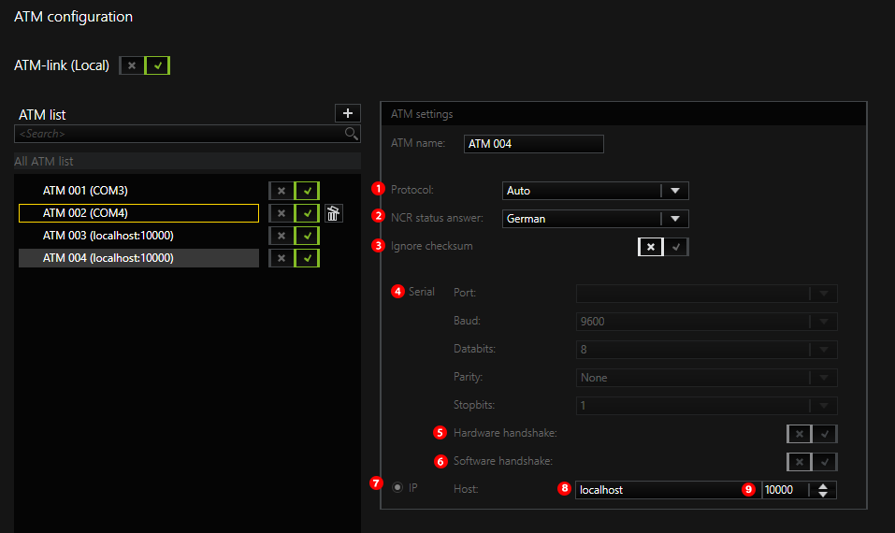Open the Baud rate dropdown

[x=823, y=322]
